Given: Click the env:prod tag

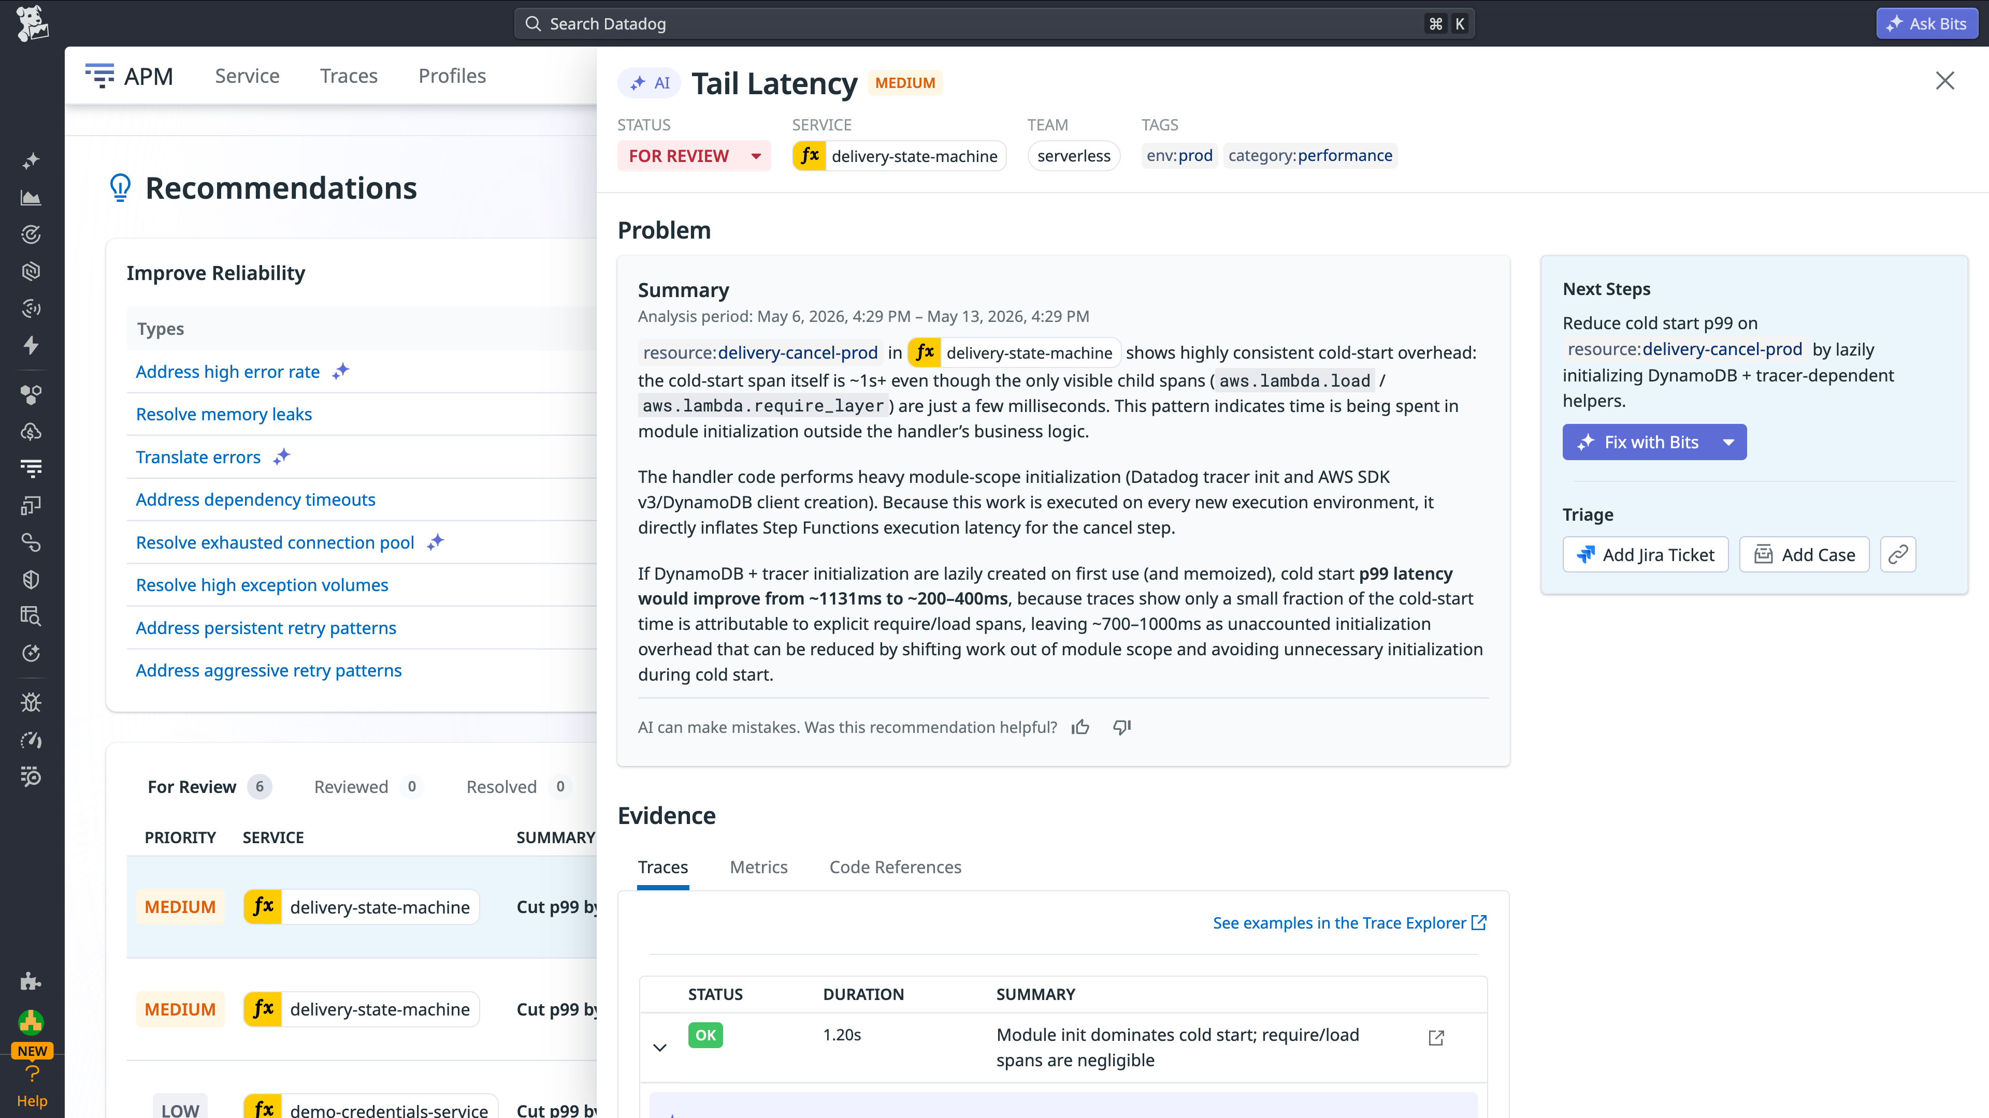Looking at the screenshot, I should click(1179, 156).
